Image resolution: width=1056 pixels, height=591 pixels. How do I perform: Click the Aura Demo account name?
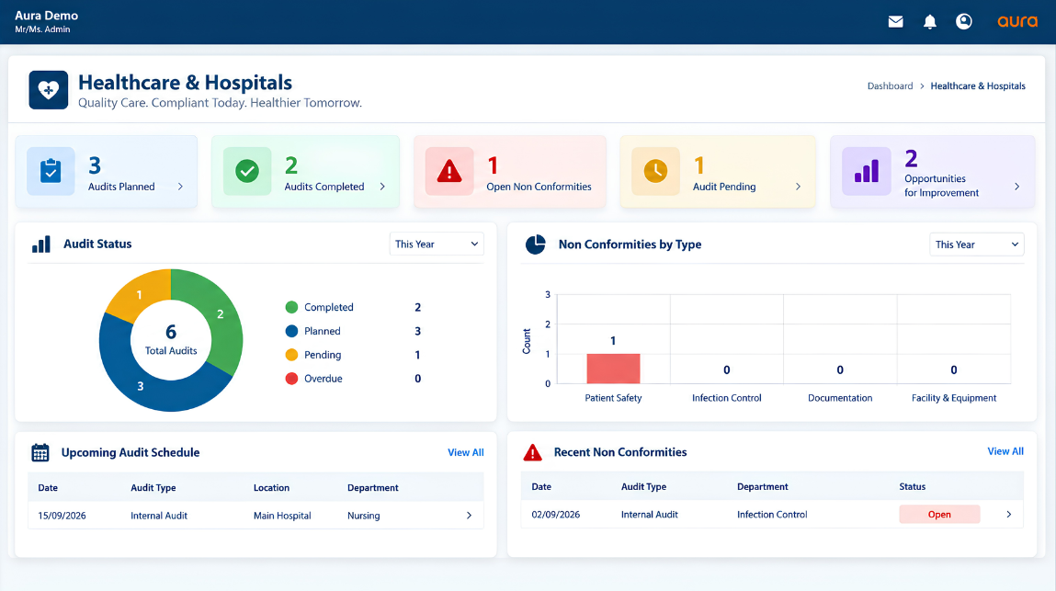pos(47,16)
